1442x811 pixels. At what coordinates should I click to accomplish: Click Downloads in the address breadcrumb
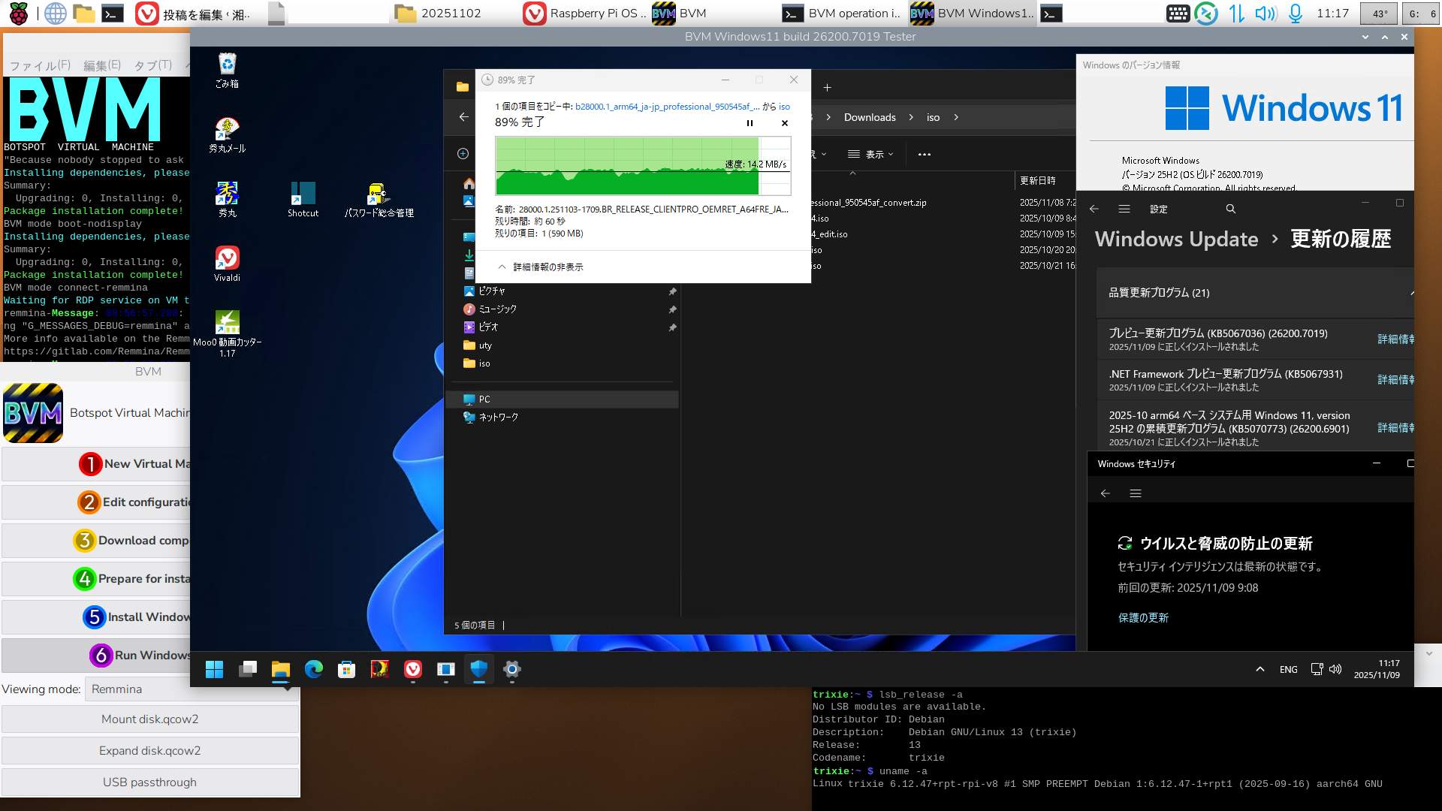pos(869,117)
